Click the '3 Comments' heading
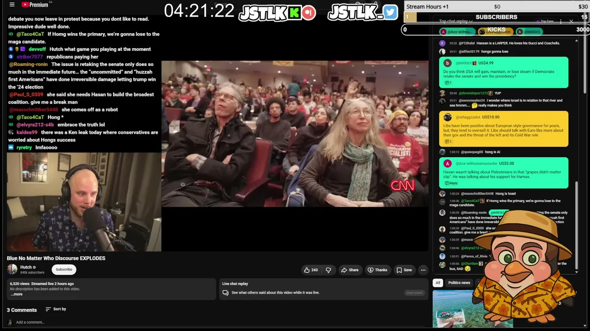This screenshot has height=331, width=590. click(22, 310)
